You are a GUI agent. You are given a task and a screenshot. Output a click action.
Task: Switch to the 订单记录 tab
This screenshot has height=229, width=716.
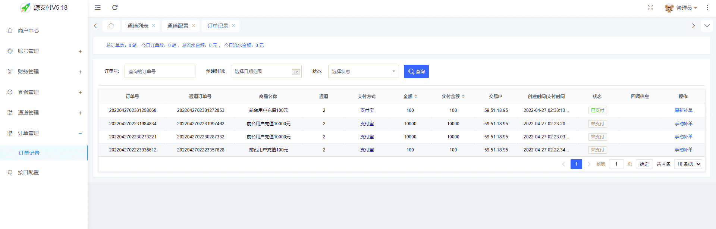pos(218,26)
